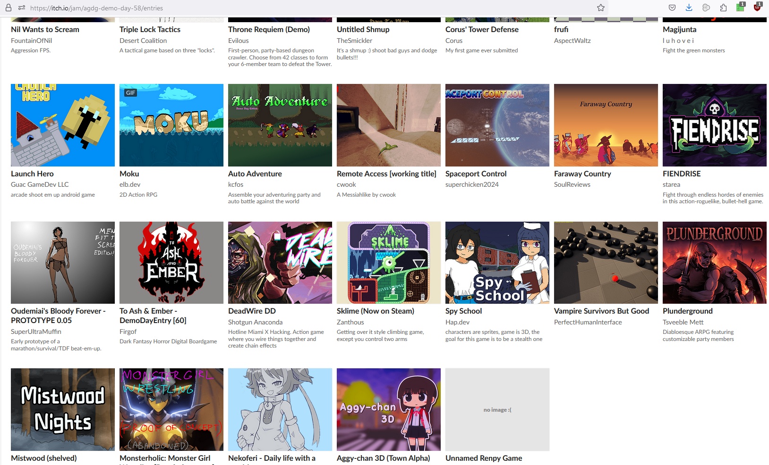Visit FountainOfNil author page
The height and width of the screenshot is (465, 769).
coord(31,41)
